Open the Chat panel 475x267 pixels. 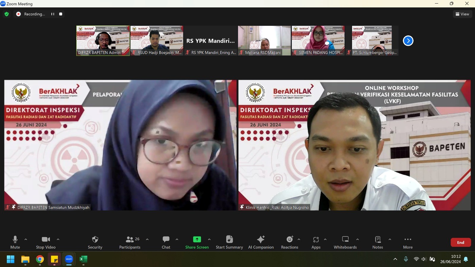pos(166,242)
